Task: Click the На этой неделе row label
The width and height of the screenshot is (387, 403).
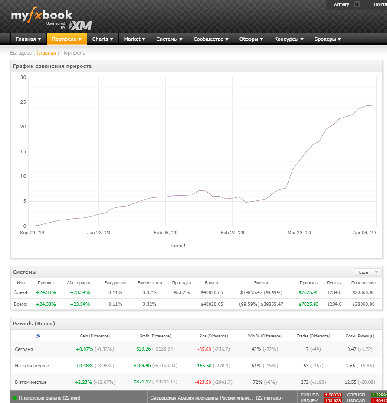Action: [x=32, y=366]
